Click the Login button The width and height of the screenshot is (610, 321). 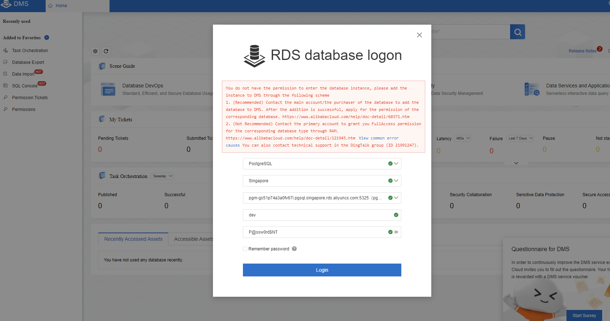pyautogui.click(x=322, y=270)
